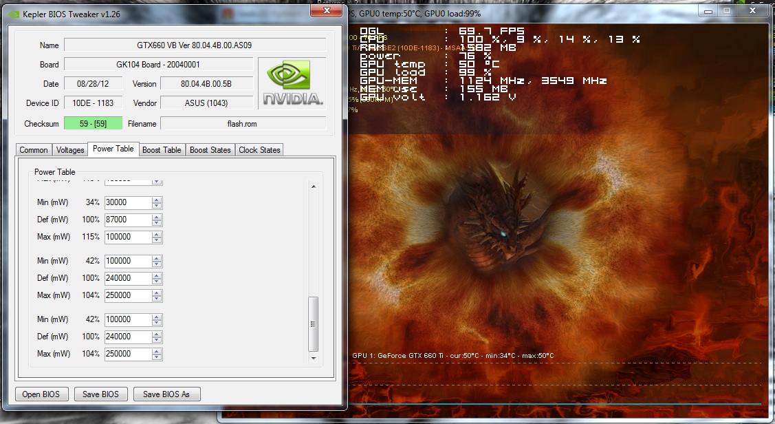The image size is (775, 424).
Task: Click the Date field 08/28/12
Action: [93, 83]
